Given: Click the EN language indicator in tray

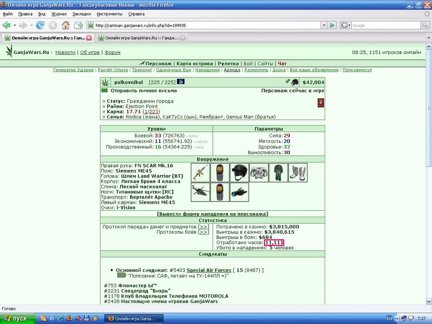Looking at the screenshot, I should (x=389, y=318).
